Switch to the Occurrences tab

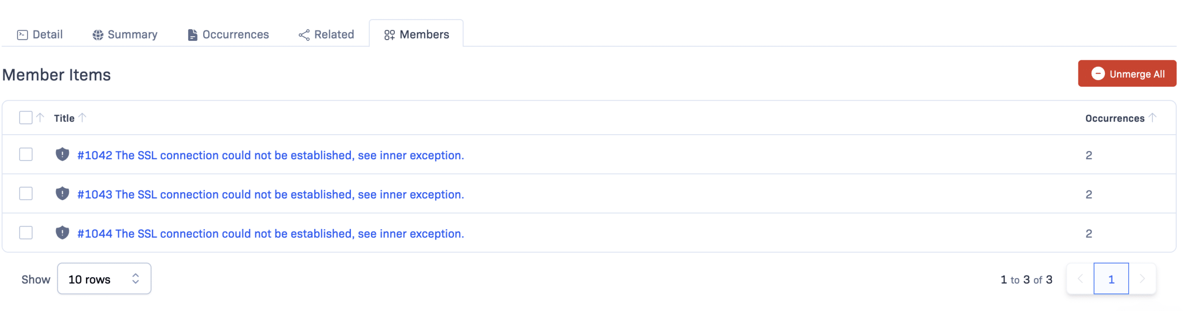228,35
